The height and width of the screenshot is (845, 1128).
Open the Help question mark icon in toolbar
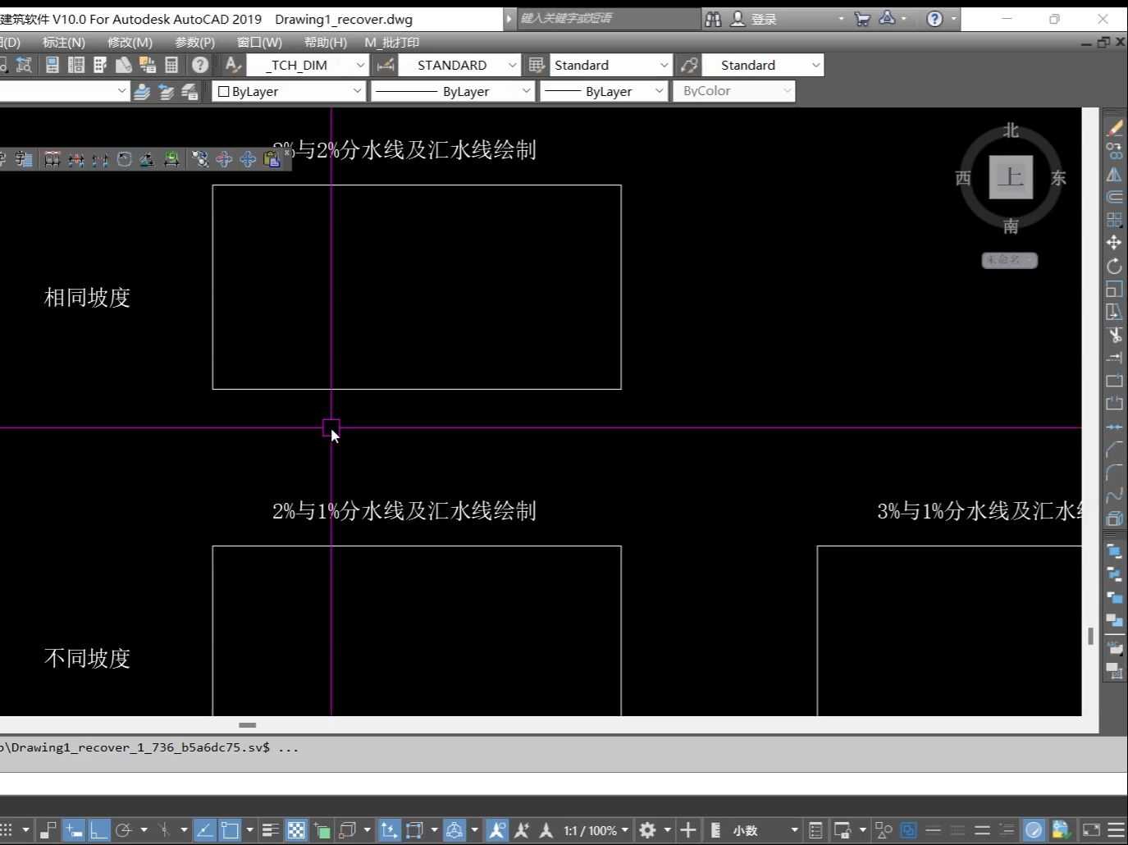[200, 65]
